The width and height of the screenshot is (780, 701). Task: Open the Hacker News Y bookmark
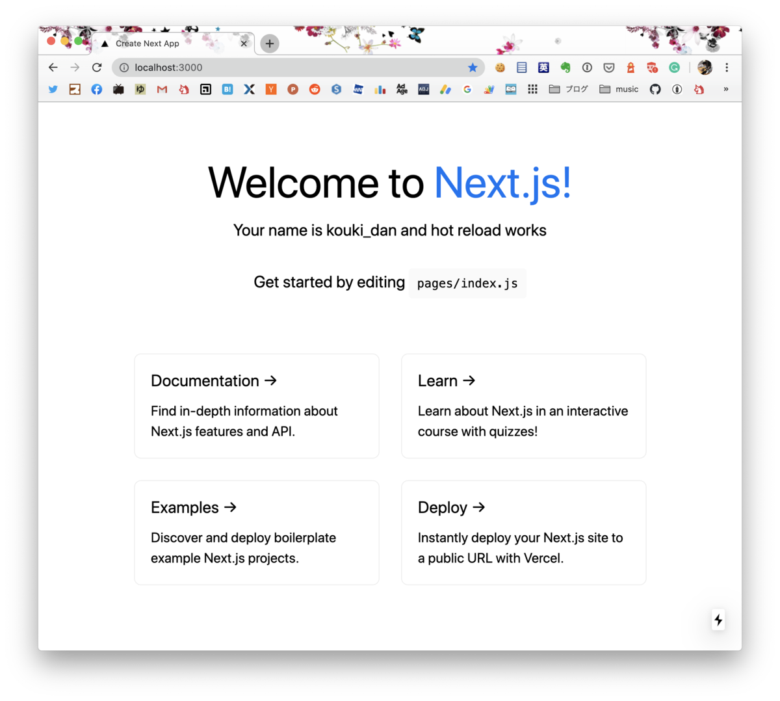pos(271,89)
